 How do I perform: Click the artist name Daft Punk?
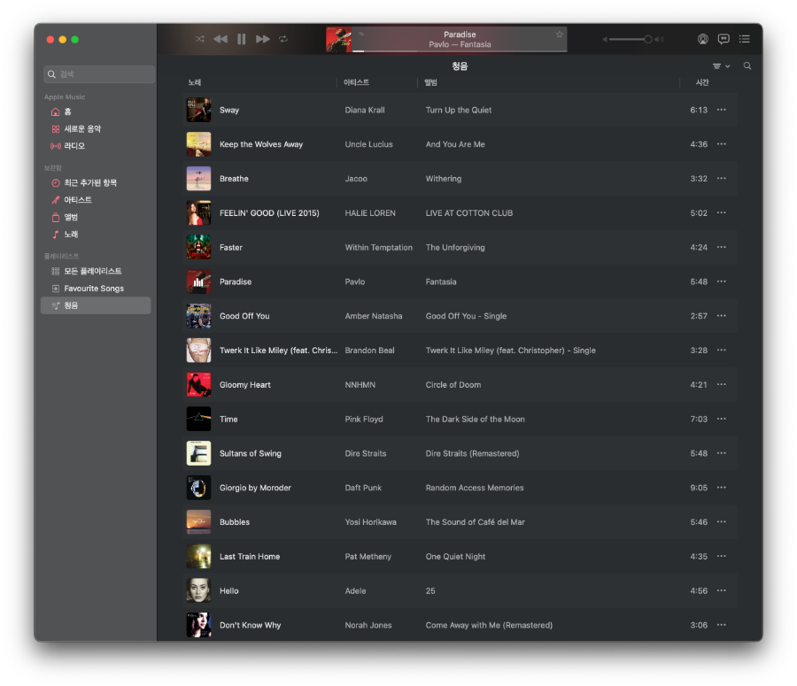pyautogui.click(x=363, y=488)
